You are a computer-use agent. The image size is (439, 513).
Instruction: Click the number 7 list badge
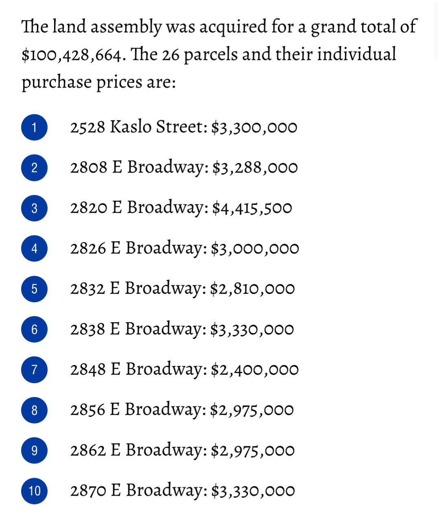click(34, 369)
